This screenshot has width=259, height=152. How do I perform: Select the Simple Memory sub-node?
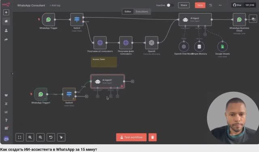pyautogui.click(x=199, y=46)
